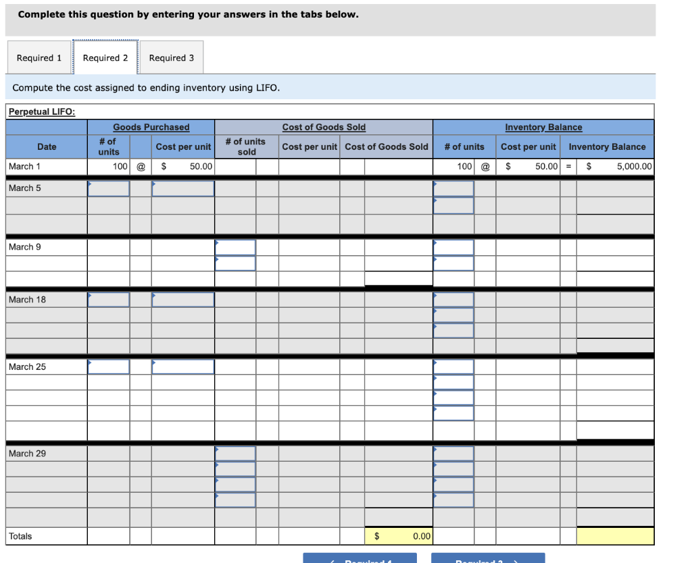The image size is (692, 563).
Task: Click March 25 goods purchased units field
Action: 109,367
